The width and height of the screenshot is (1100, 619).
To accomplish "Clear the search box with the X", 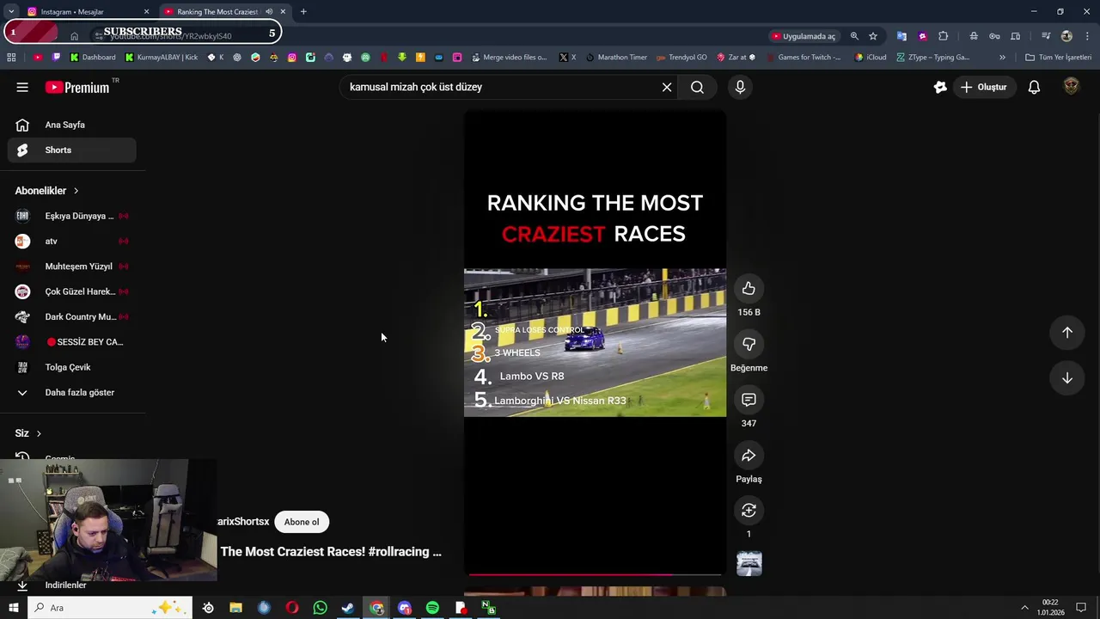I will [x=667, y=87].
